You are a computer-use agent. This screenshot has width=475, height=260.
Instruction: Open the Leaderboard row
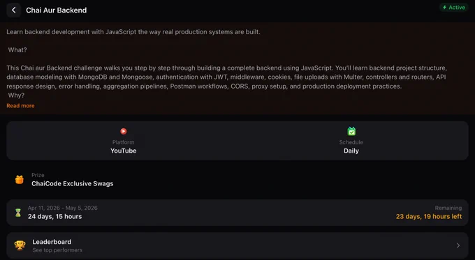[x=237, y=245]
